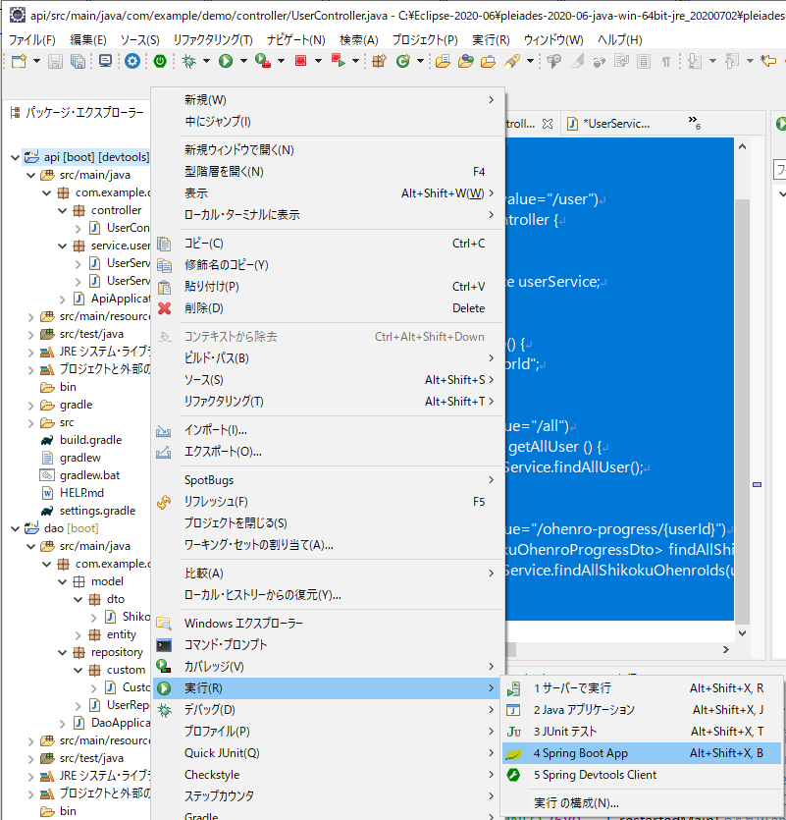Image resolution: width=786 pixels, height=820 pixels.
Task: Select 削除(D) in context menu
Action: tap(328, 308)
